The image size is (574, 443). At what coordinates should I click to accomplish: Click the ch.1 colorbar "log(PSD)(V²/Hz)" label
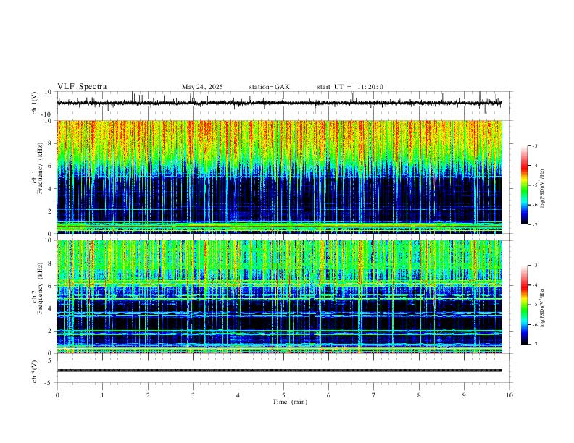pyautogui.click(x=542, y=188)
